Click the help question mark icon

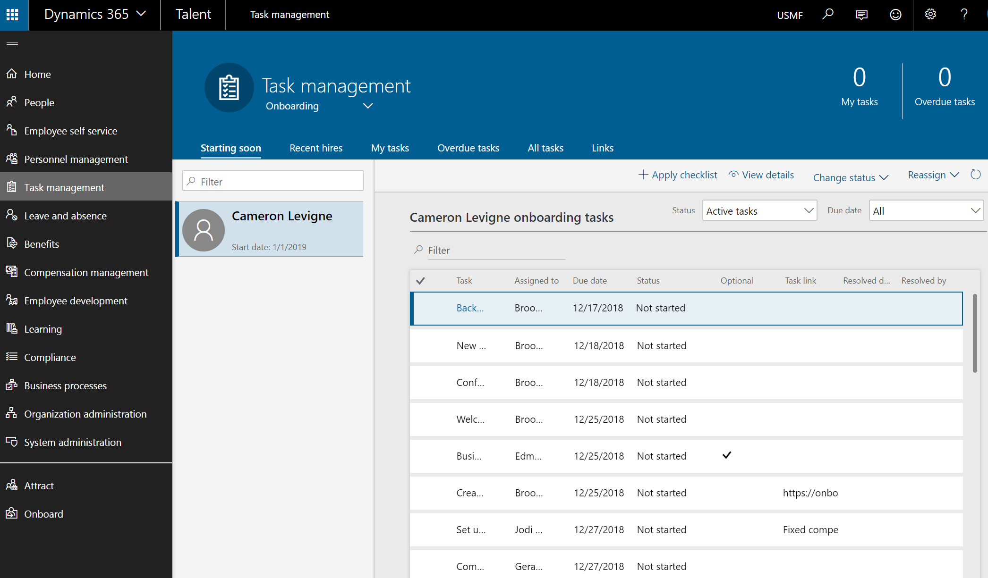(x=964, y=15)
